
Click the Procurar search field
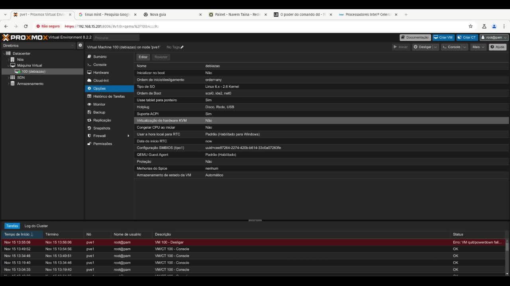point(116,38)
